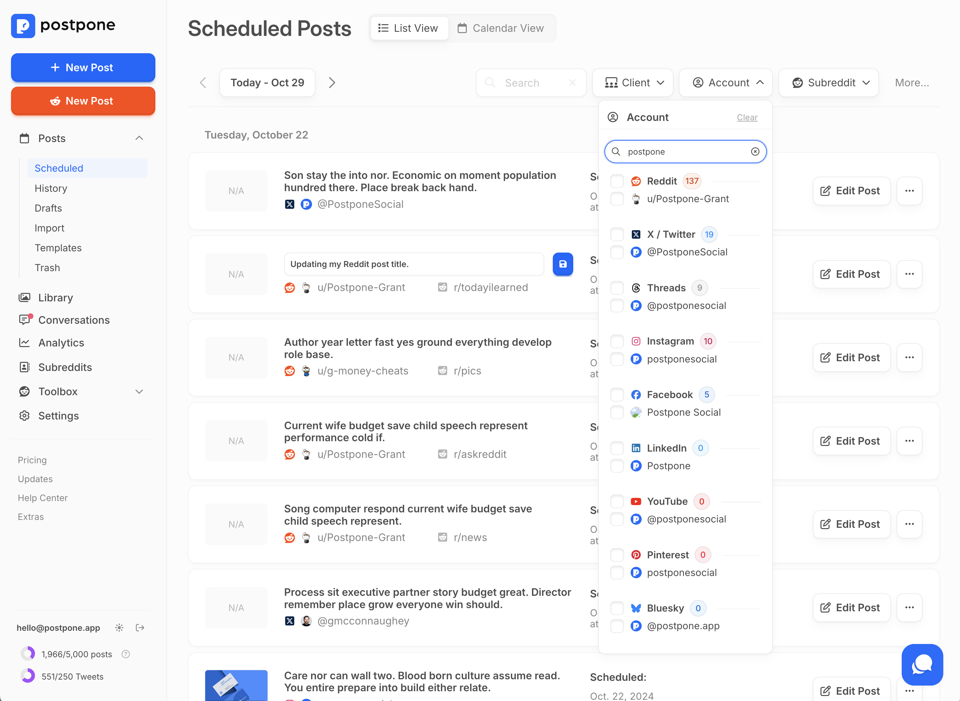Go to next date range arrow

point(332,83)
